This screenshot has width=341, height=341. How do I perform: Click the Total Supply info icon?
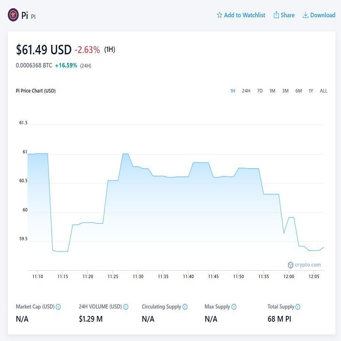point(298,306)
